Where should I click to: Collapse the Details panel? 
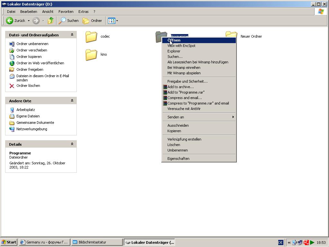click(72, 144)
